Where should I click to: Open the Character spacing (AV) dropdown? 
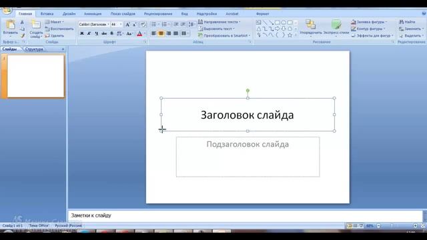click(x=120, y=33)
